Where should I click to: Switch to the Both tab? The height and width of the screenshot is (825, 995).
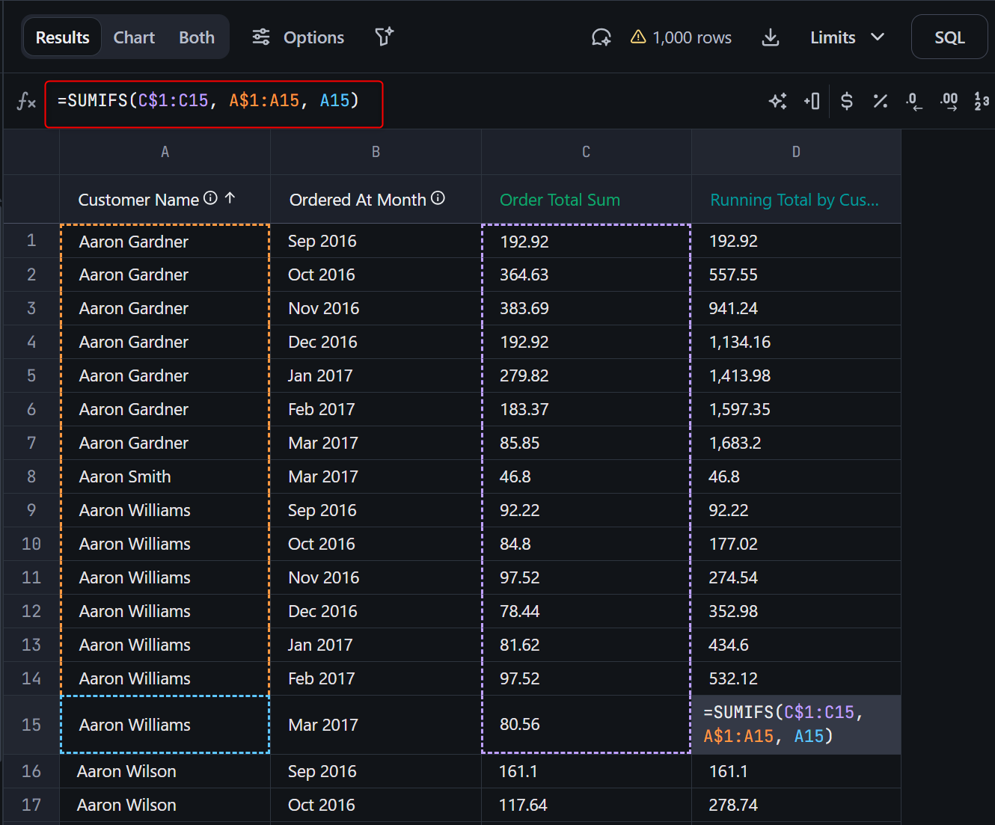click(x=196, y=37)
